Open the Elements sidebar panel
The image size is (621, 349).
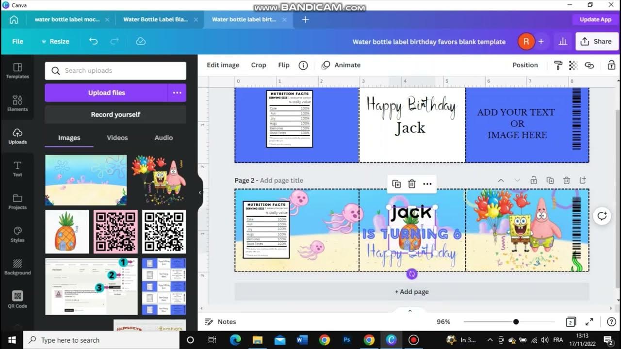click(17, 103)
